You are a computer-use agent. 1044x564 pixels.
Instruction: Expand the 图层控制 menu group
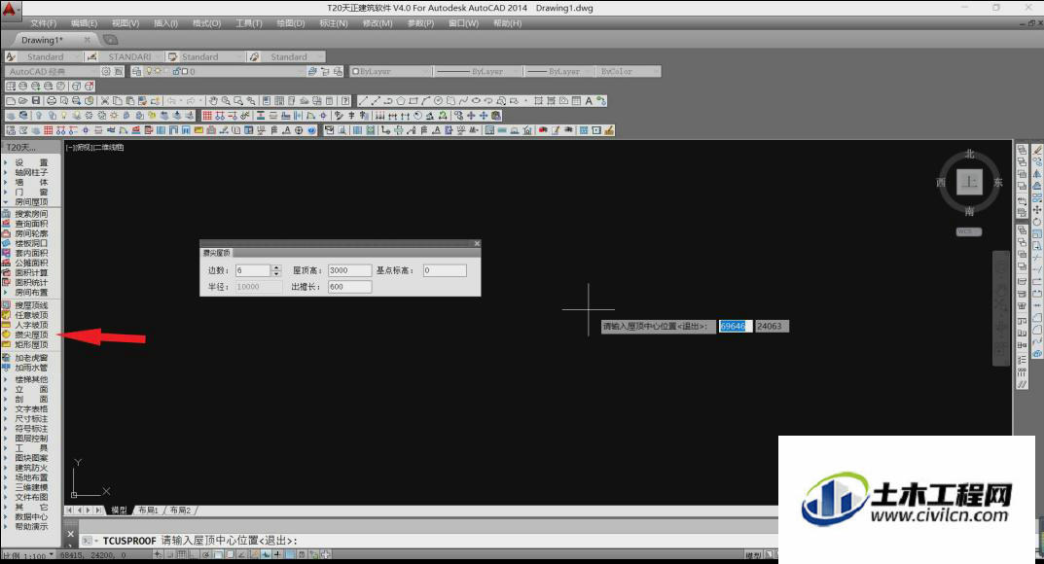point(31,439)
